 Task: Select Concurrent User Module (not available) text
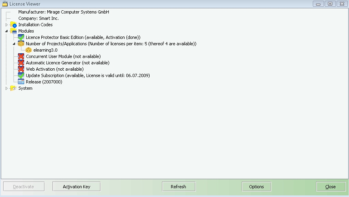pos(63,56)
